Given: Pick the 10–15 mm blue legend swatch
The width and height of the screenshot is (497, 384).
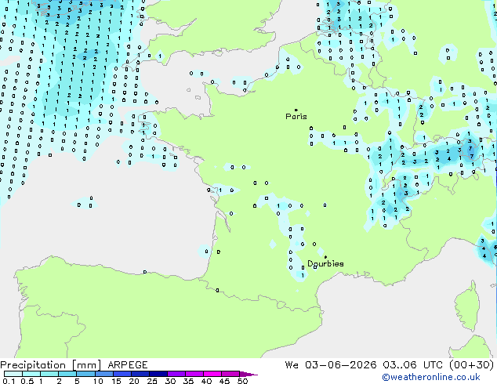Looking at the screenshot, I should pos(103,374).
